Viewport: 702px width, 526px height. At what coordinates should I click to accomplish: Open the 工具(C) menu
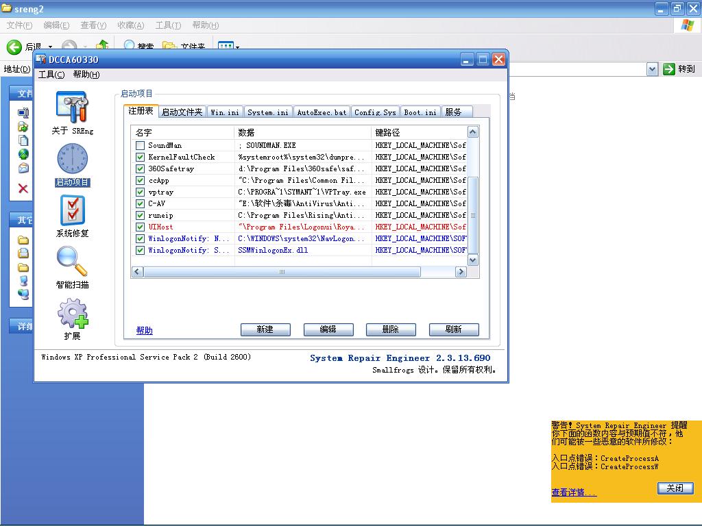(51, 75)
